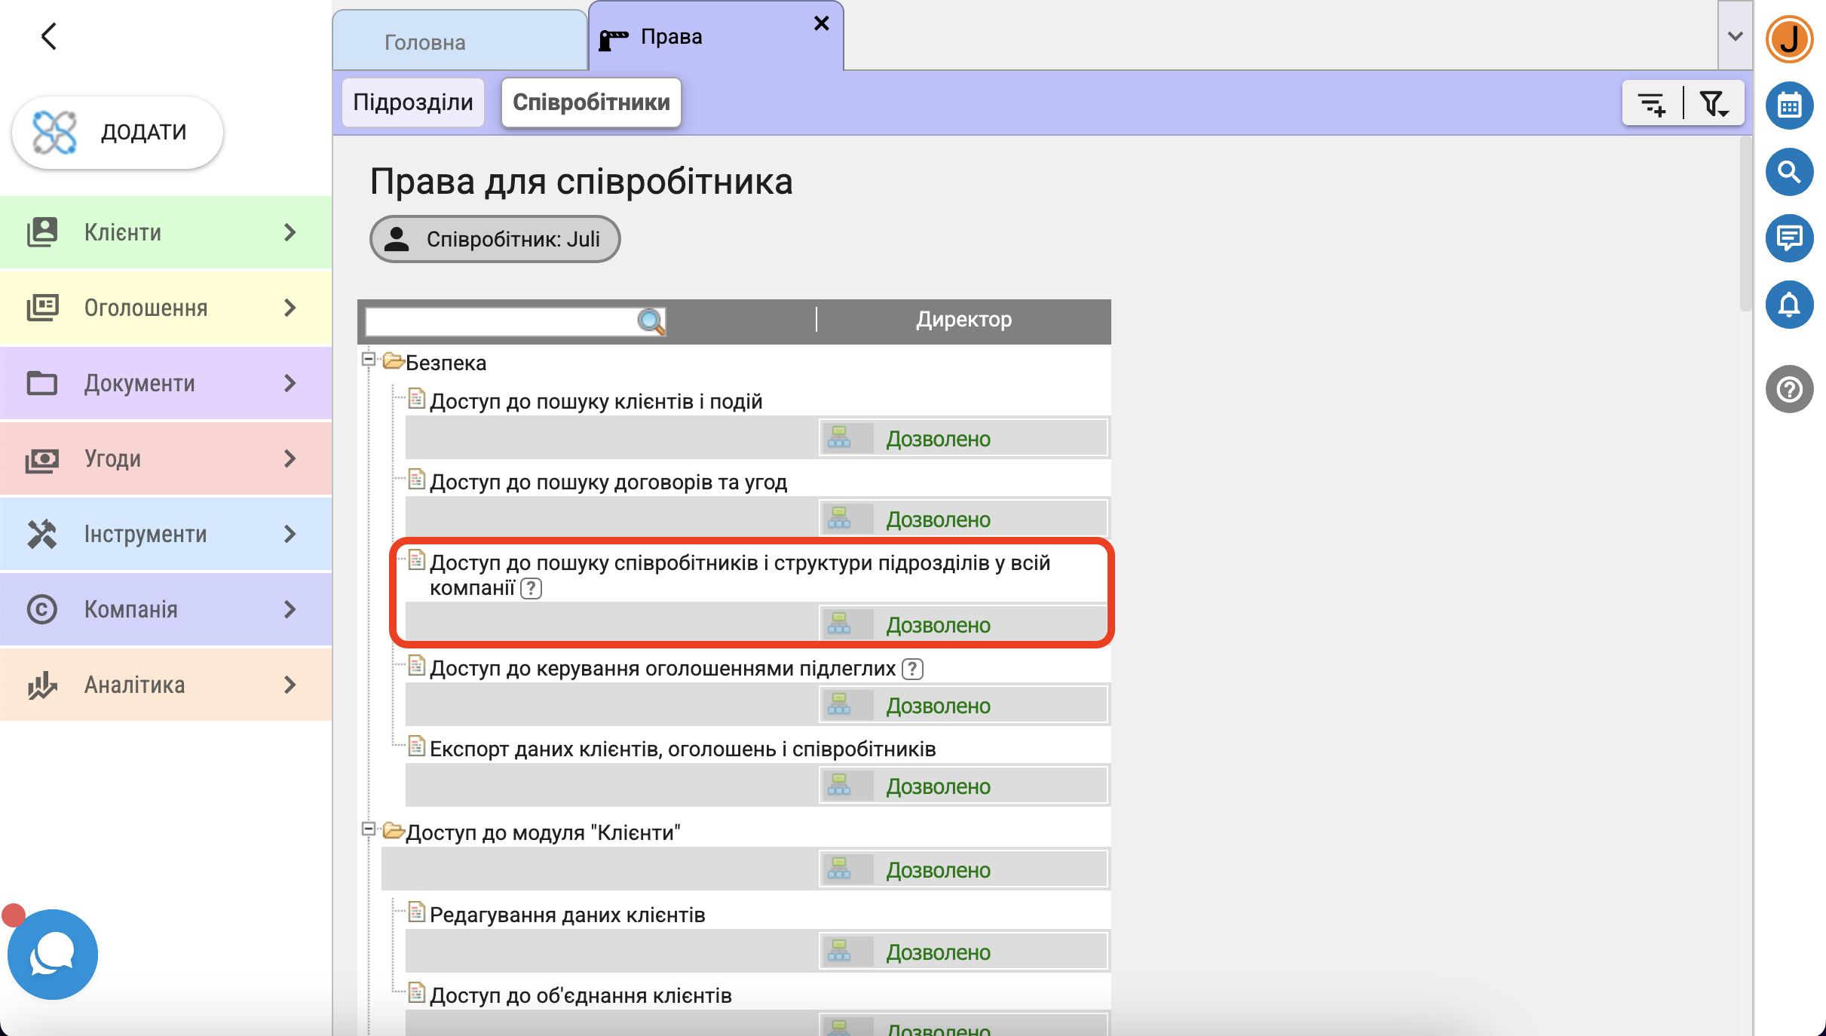Switch to the Головна tab
This screenshot has width=1826, height=1036.
click(x=425, y=42)
